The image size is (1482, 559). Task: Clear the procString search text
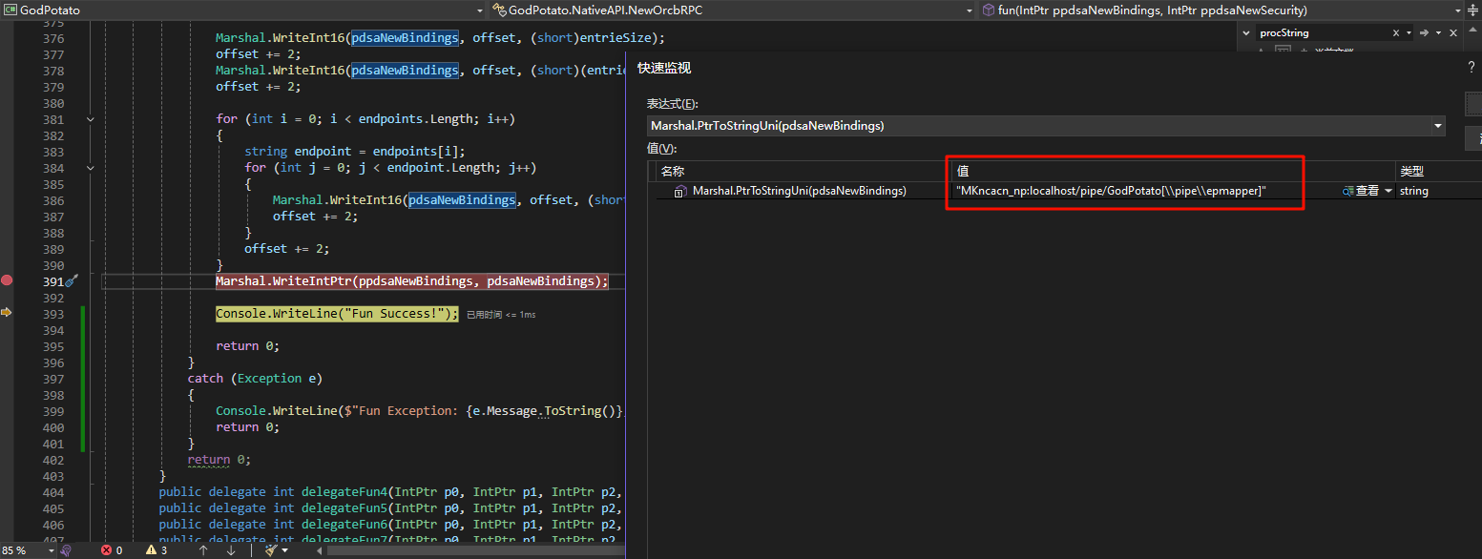pos(1395,32)
